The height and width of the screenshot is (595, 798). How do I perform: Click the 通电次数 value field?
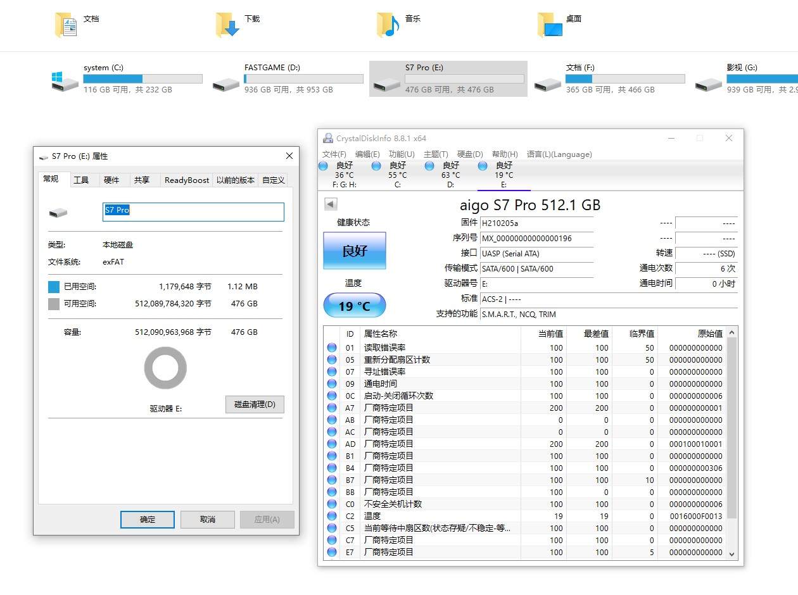click(706, 268)
